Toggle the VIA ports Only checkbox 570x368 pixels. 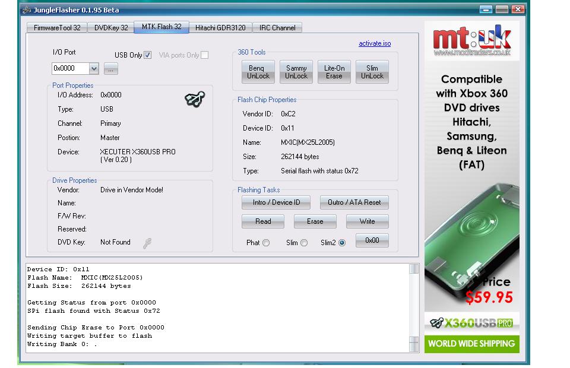coord(205,55)
